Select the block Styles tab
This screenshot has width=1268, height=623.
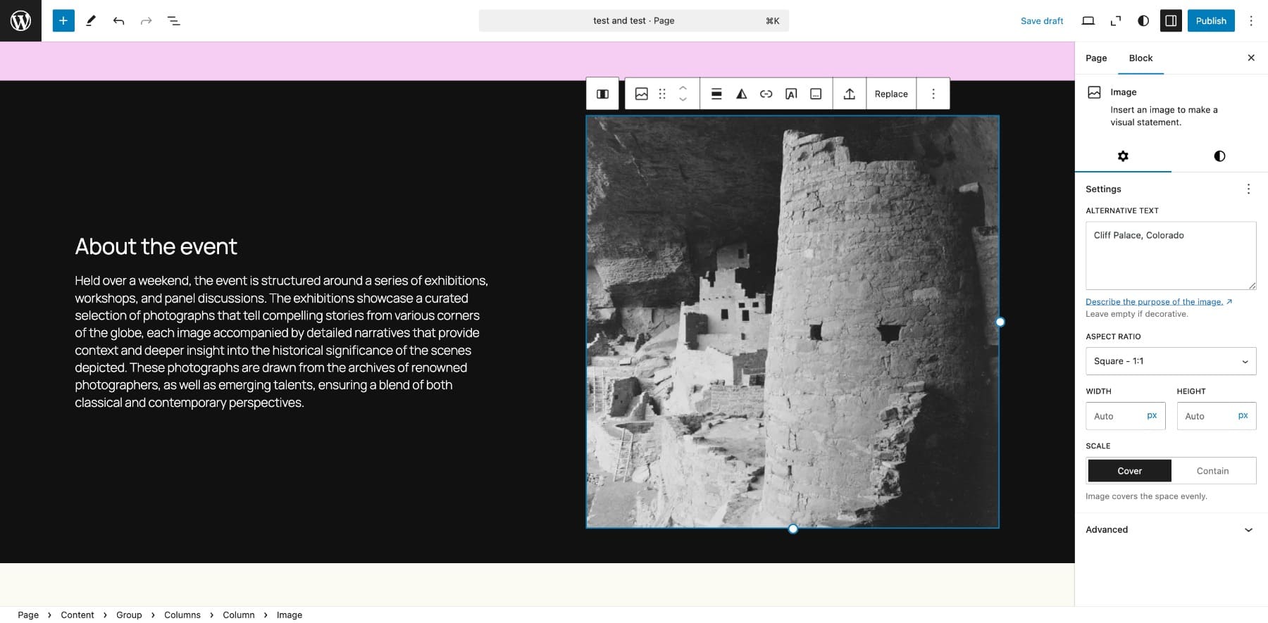1219,156
